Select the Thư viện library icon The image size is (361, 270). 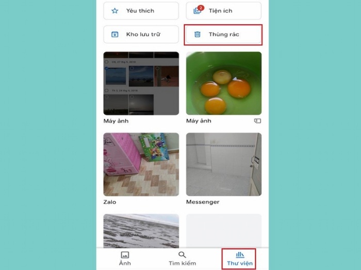coord(240,255)
